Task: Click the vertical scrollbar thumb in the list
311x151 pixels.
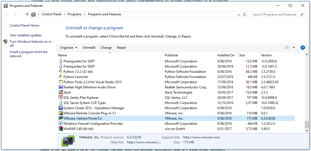Action: tap(307, 125)
